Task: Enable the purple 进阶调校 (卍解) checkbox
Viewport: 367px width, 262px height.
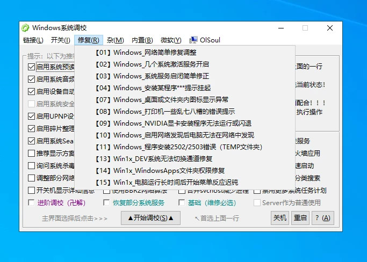Action: pyautogui.click(x=31, y=203)
